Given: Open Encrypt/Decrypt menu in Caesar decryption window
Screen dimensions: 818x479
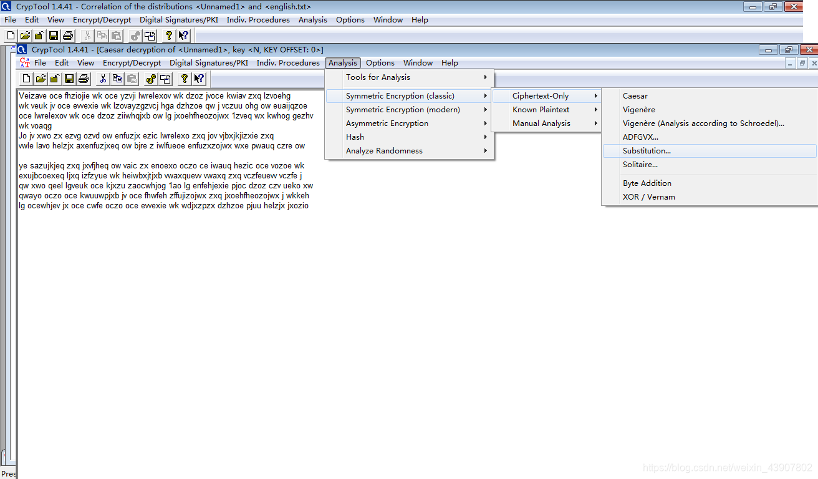Looking at the screenshot, I should pos(132,63).
